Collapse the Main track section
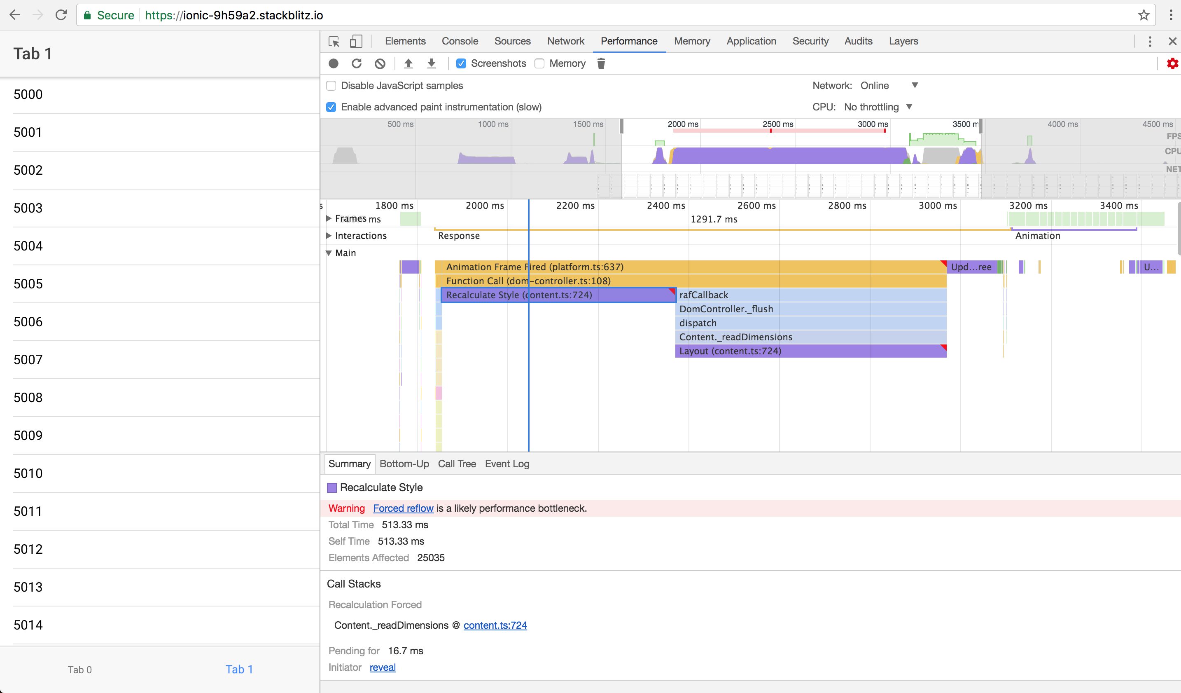 pos(329,253)
